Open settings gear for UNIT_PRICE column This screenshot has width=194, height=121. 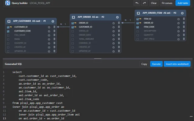click(x=179, y=39)
